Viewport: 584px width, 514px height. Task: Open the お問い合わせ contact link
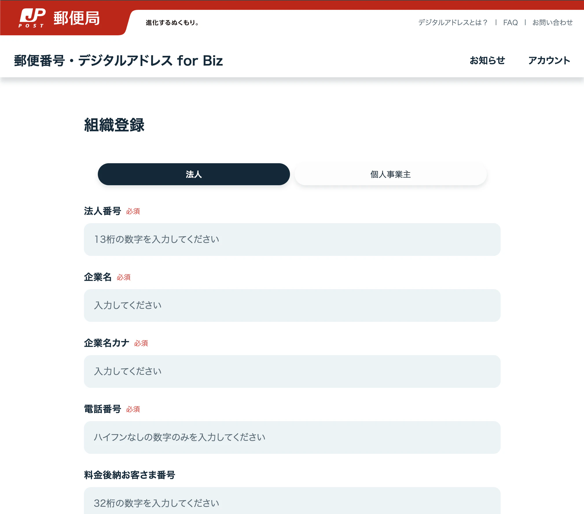pyautogui.click(x=552, y=23)
